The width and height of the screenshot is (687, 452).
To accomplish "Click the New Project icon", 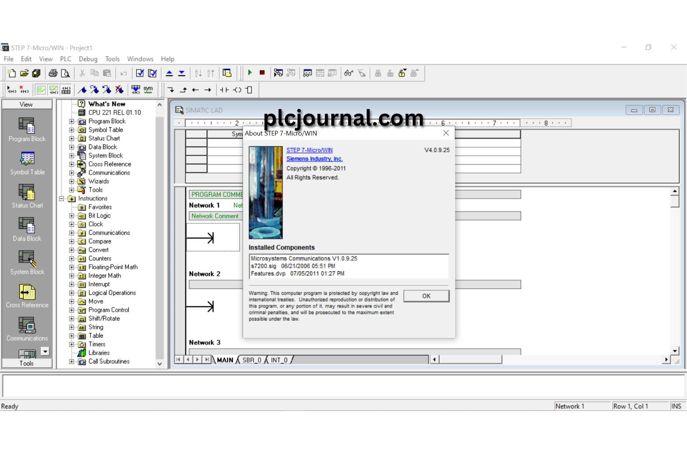I will click(x=12, y=73).
